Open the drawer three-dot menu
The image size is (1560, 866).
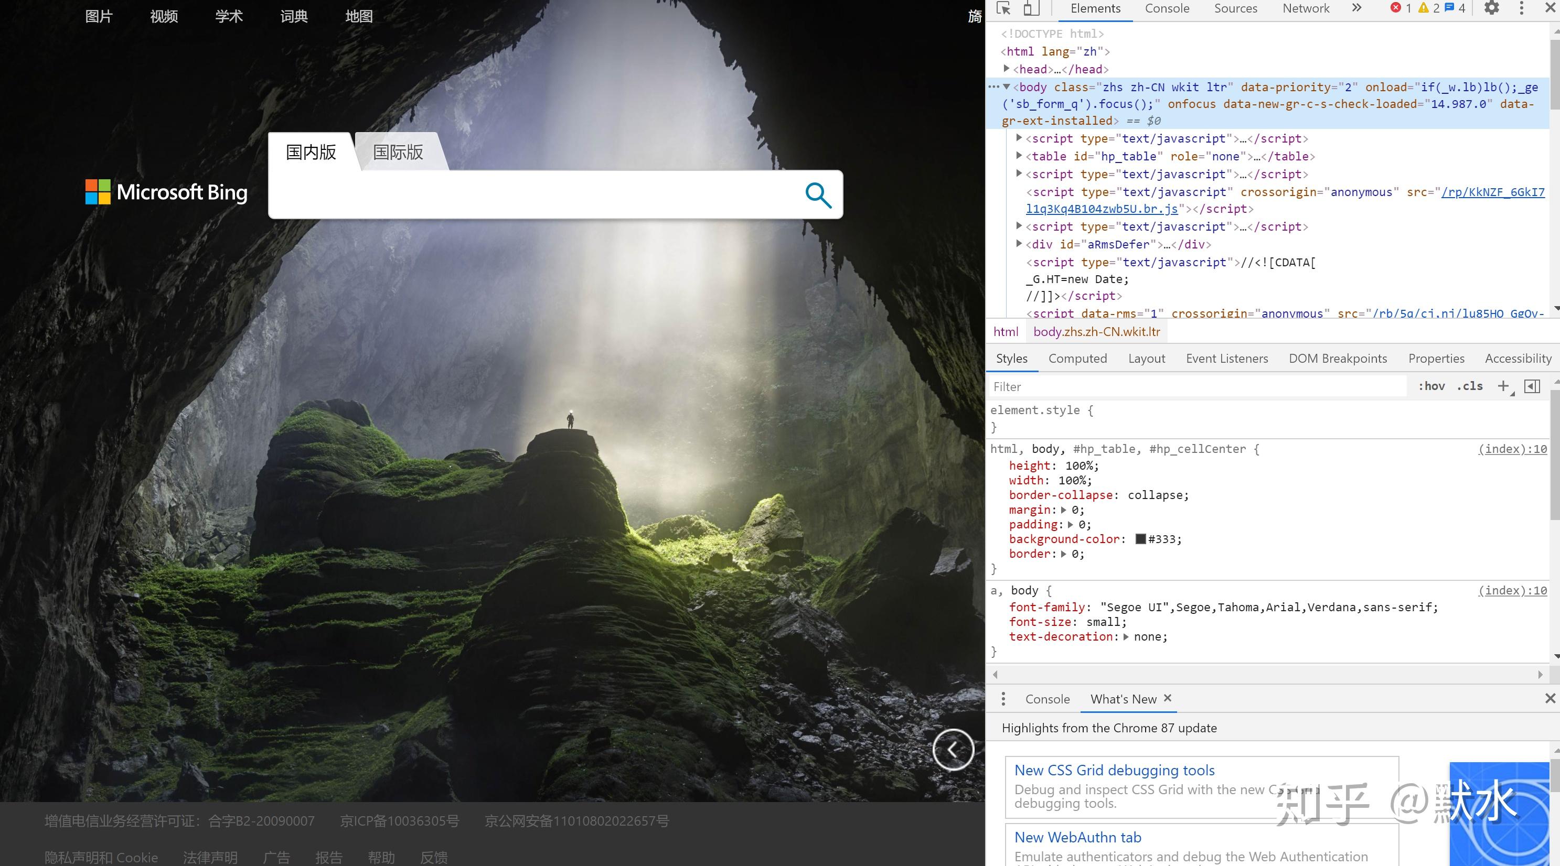(x=1003, y=699)
